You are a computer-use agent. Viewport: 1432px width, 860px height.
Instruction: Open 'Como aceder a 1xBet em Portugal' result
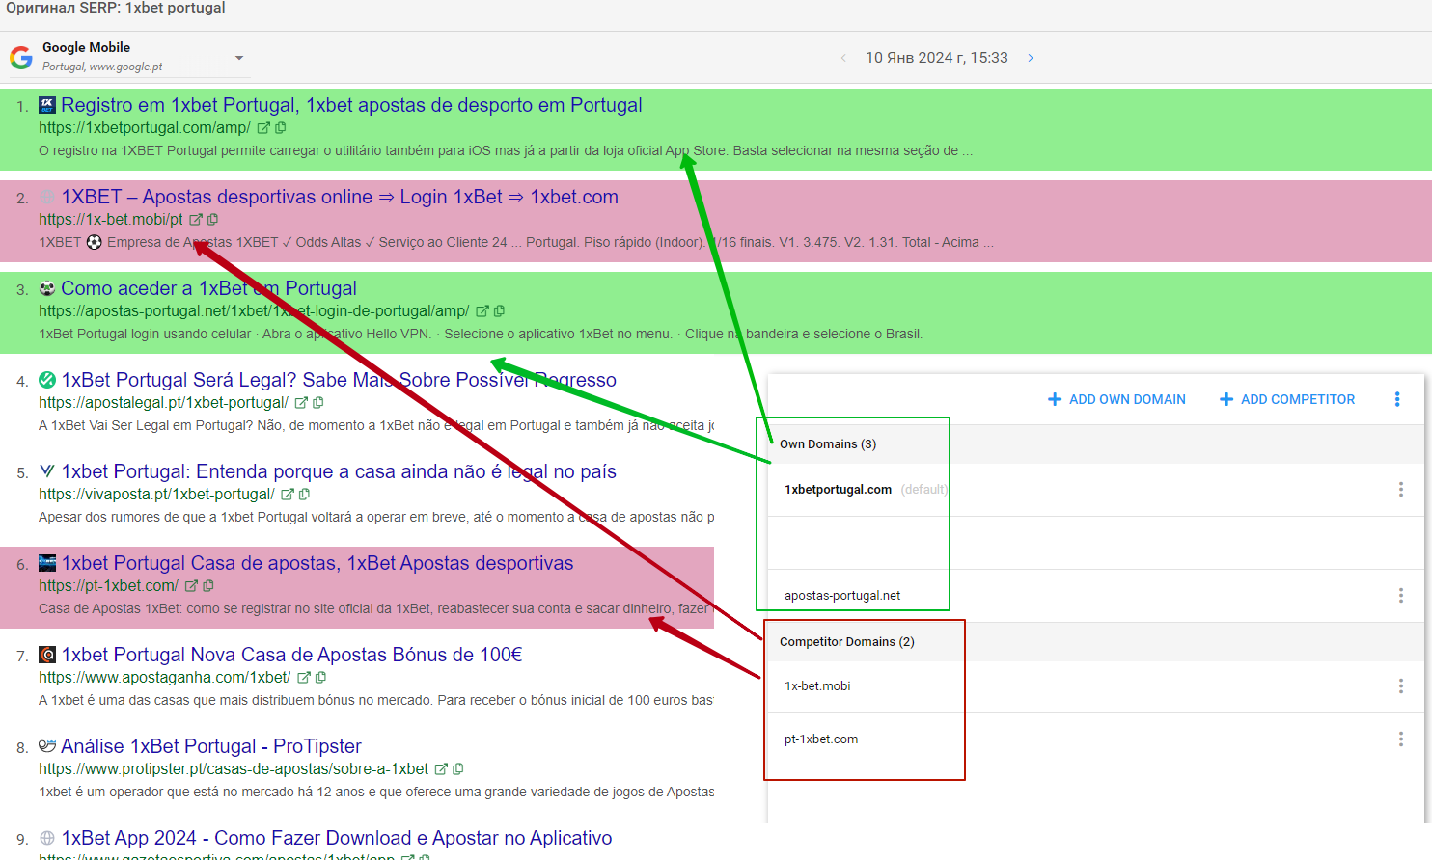coord(208,288)
